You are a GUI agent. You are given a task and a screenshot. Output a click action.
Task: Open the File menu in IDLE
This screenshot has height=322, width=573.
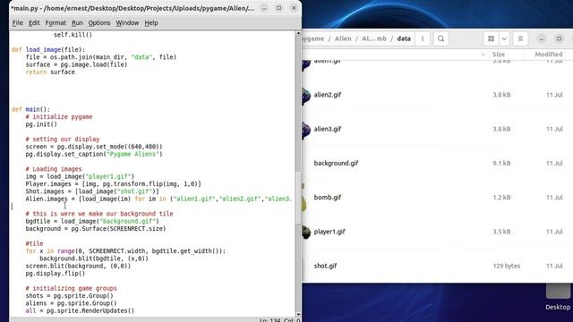(18, 23)
